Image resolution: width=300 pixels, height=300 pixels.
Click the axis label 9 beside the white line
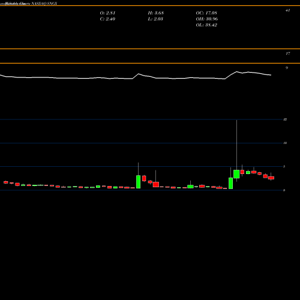click(x=287, y=68)
